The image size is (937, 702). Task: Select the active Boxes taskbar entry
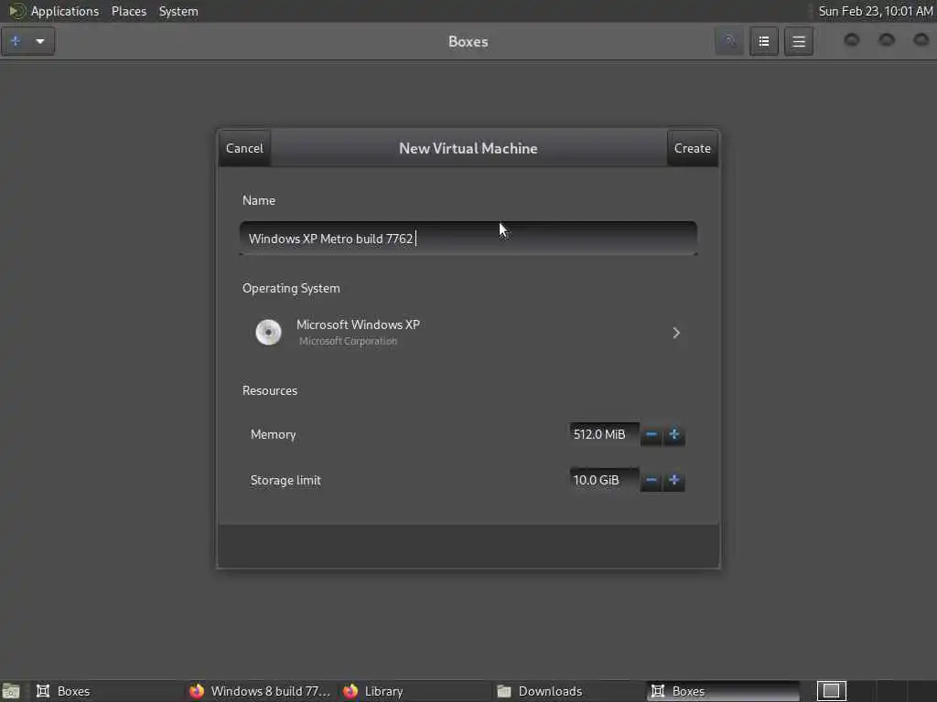(723, 691)
